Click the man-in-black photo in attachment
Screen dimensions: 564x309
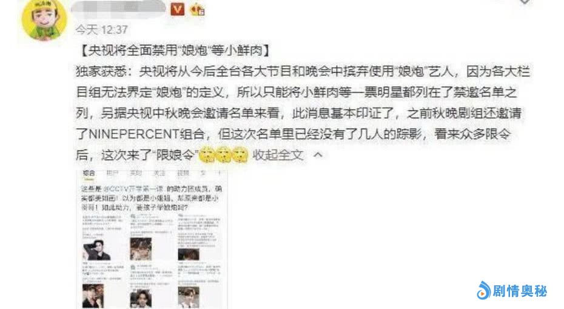[x=96, y=250]
